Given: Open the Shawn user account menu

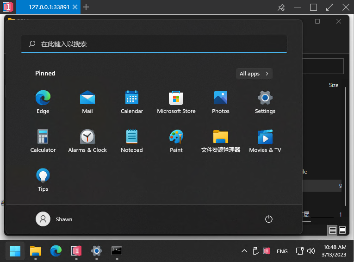Looking at the screenshot, I should click(54, 219).
